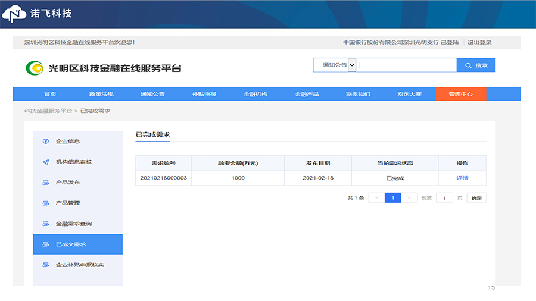
Task: Click the 详情 link for demand 20210218000003
Action: pos(462,178)
